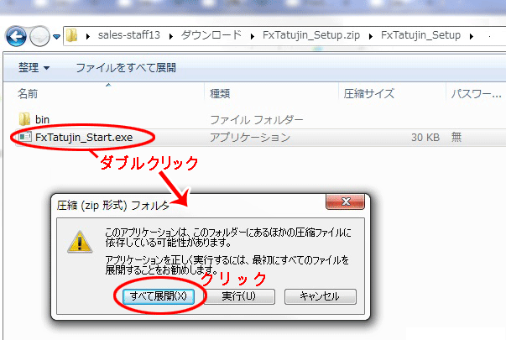The height and width of the screenshot is (340, 506).
Task: Click the folder icon in the address bar
Action: coord(71,35)
